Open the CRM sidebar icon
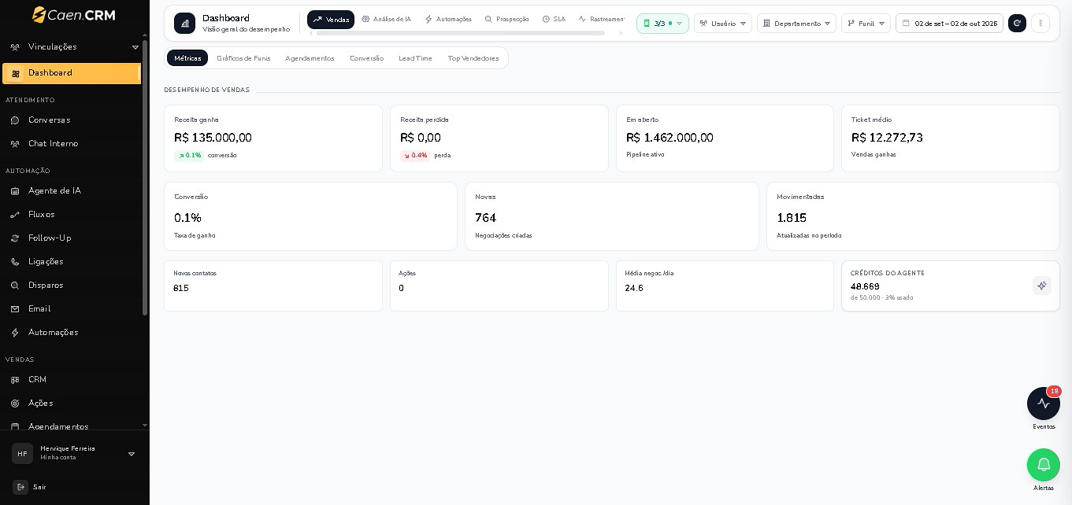Image resolution: width=1072 pixels, height=505 pixels. point(15,380)
